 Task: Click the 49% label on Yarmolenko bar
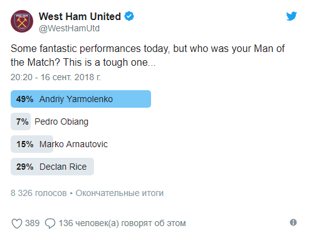click(24, 99)
